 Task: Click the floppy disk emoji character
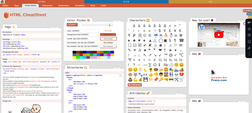click(x=145, y=80)
